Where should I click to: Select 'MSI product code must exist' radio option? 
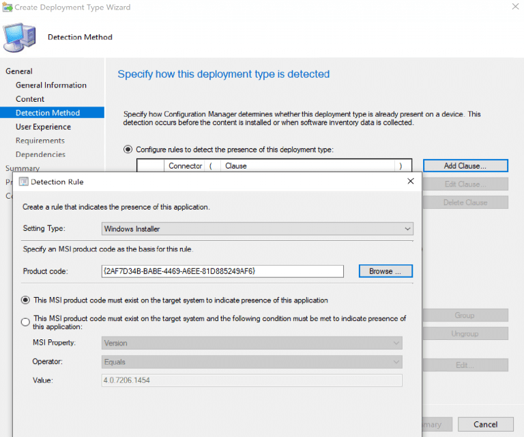[26, 300]
